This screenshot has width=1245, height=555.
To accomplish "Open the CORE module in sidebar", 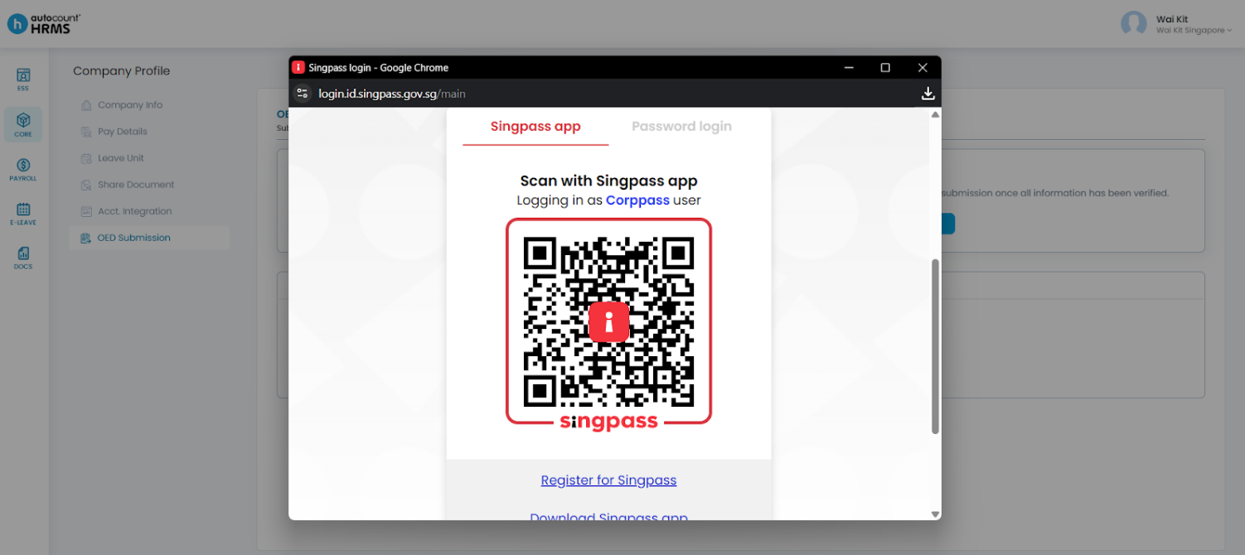I will click(23, 124).
